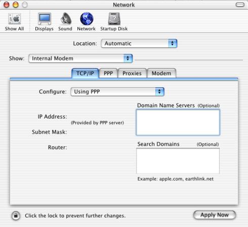Image resolution: width=248 pixels, height=227 pixels.
Task: Select the TCP/IP tab
Action: [x=85, y=73]
